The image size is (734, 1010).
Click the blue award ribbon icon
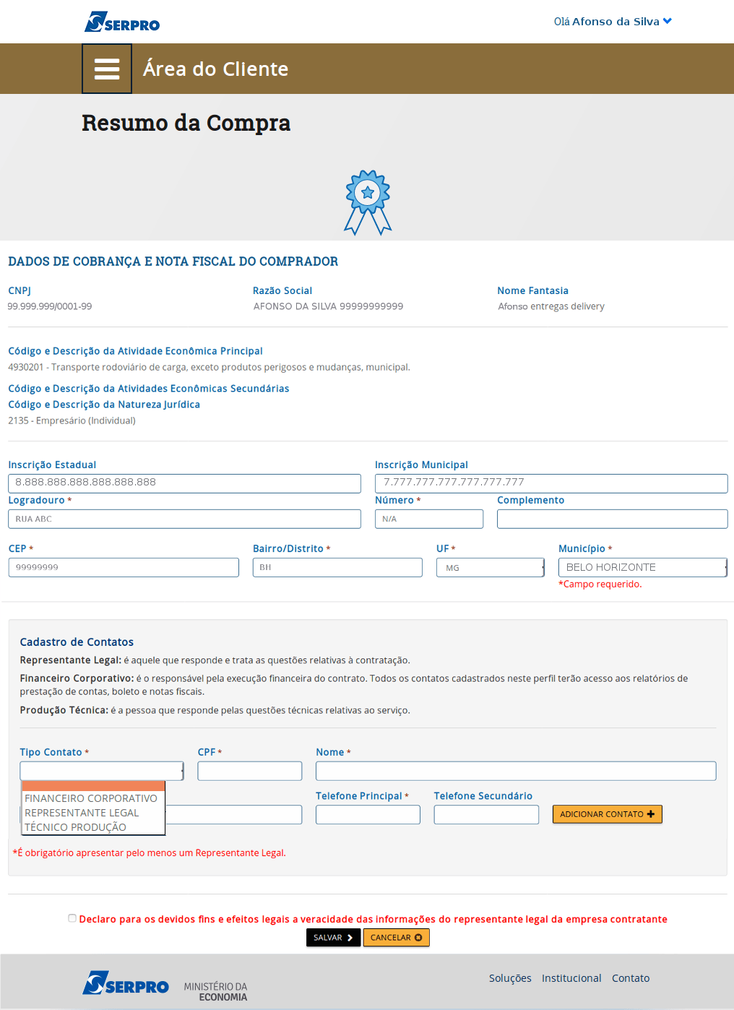click(x=368, y=202)
